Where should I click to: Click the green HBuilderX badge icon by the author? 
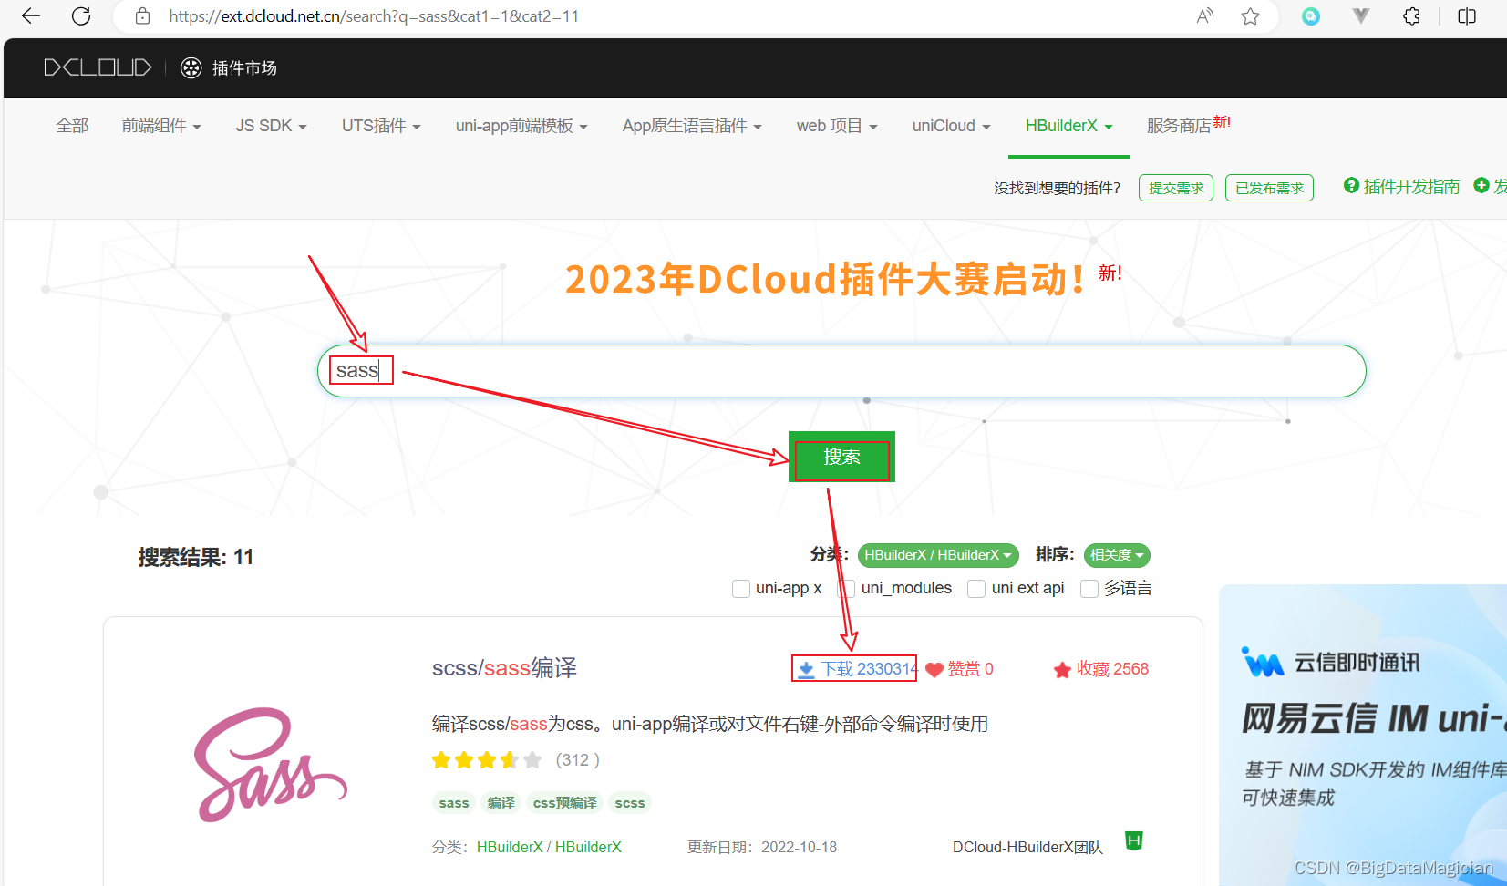[x=1134, y=840]
